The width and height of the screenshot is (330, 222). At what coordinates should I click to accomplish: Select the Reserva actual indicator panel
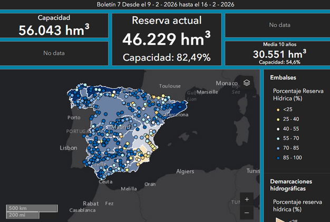click(x=167, y=39)
